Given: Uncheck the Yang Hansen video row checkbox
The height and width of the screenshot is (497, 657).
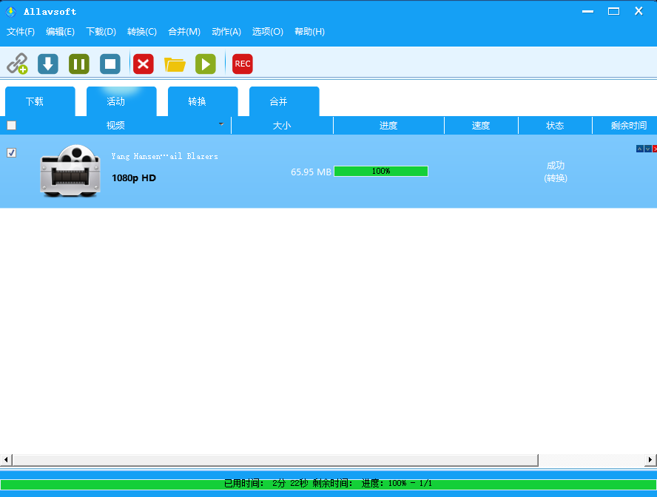Looking at the screenshot, I should [11, 153].
